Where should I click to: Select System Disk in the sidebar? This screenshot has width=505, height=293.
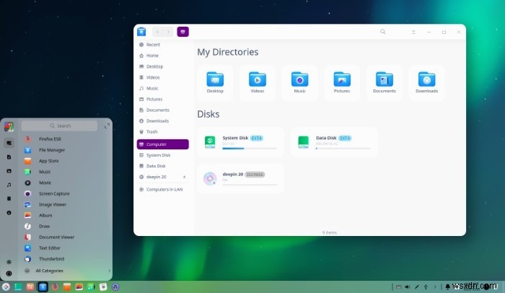162,155
